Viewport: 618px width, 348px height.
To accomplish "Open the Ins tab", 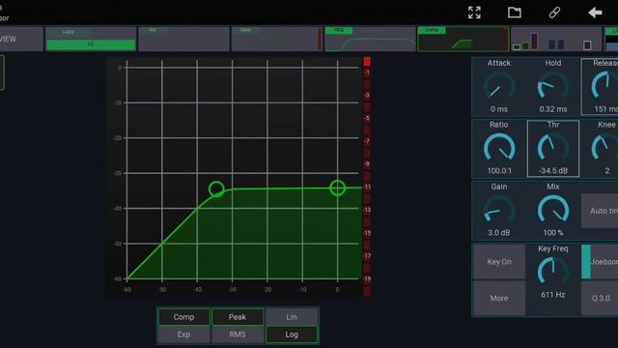I will [x=184, y=39].
